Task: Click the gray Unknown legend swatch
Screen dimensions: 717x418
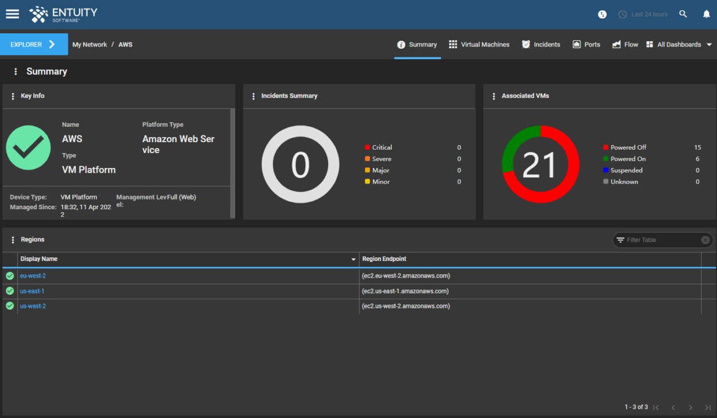Action: point(606,182)
